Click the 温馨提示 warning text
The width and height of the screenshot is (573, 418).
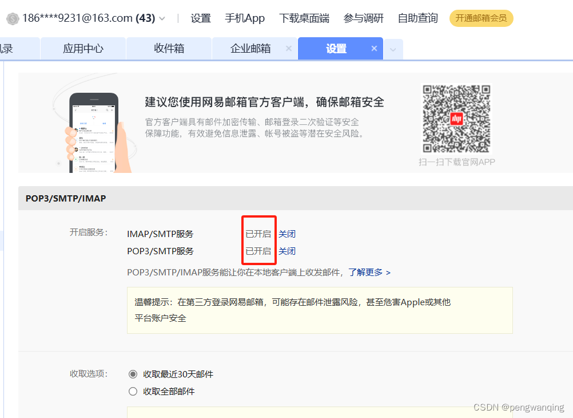(x=292, y=310)
